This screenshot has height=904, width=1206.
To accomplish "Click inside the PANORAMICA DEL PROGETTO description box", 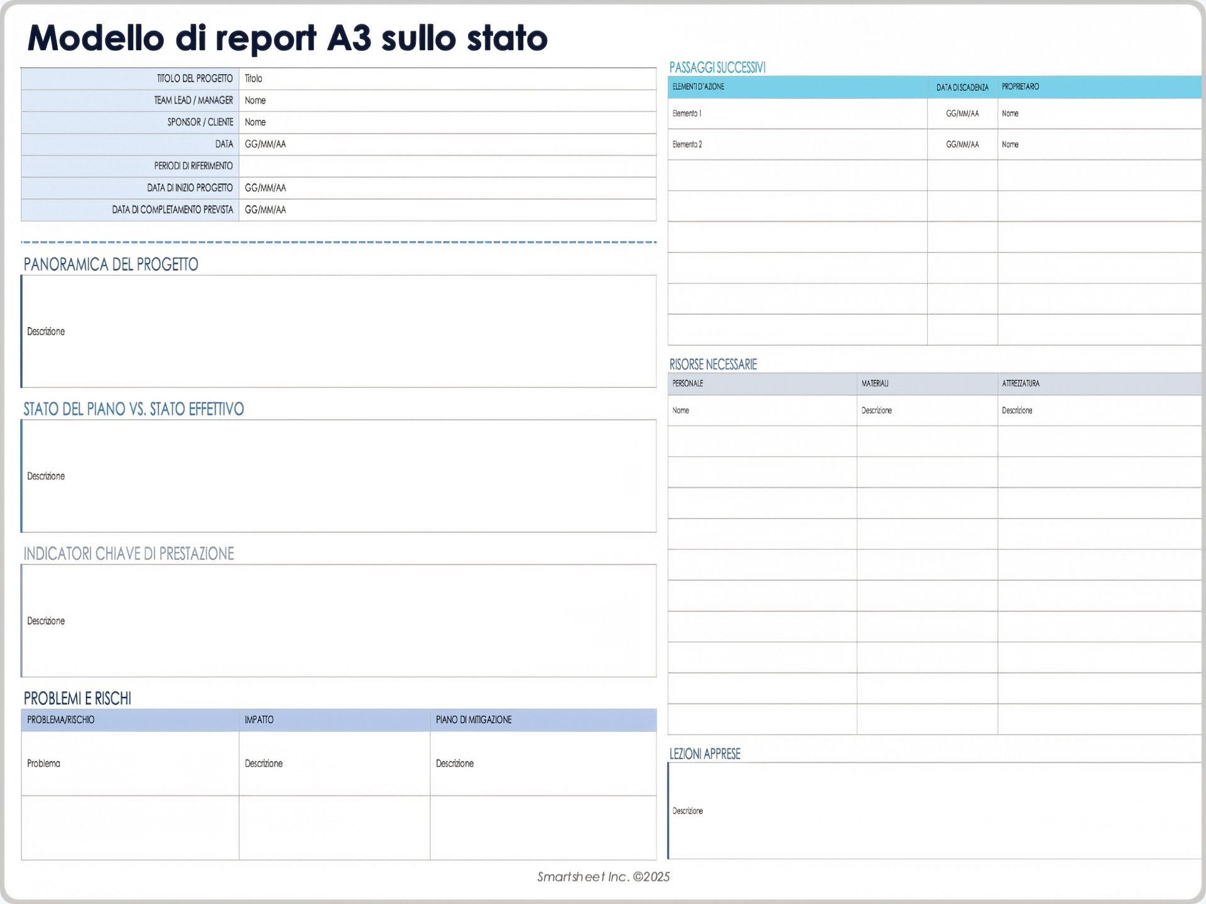I will [339, 331].
